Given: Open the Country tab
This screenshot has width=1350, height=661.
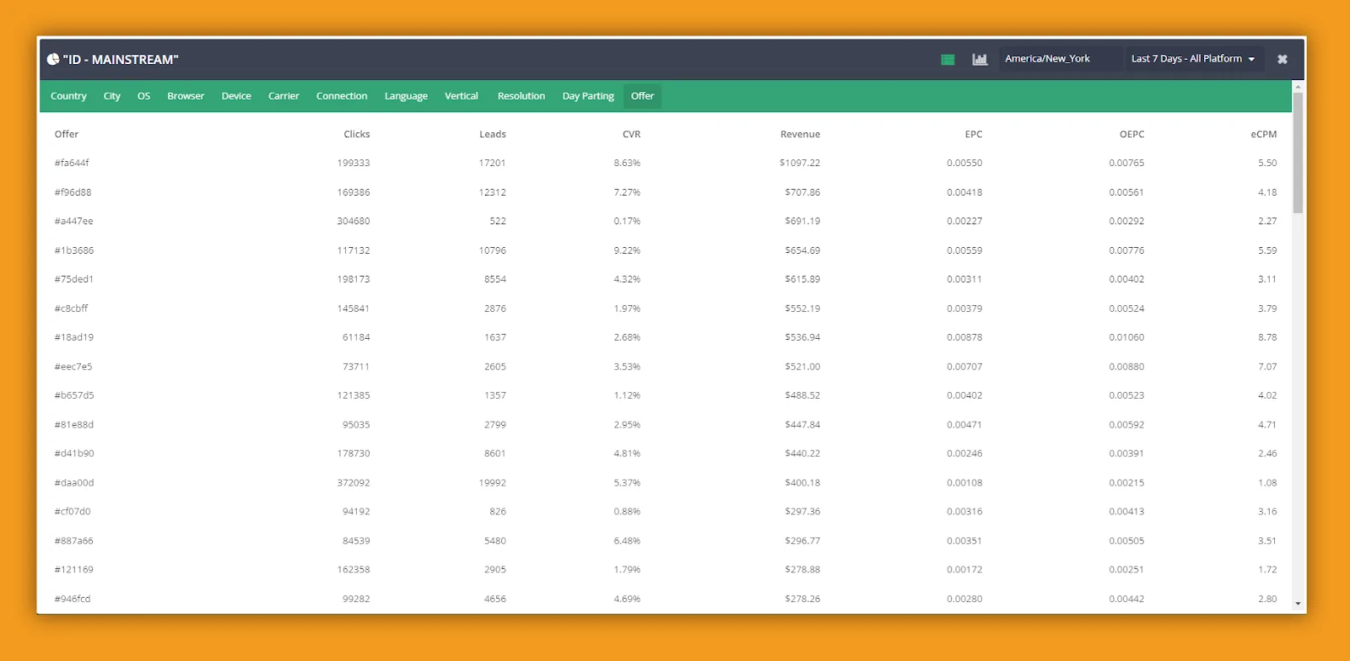Looking at the screenshot, I should (68, 96).
